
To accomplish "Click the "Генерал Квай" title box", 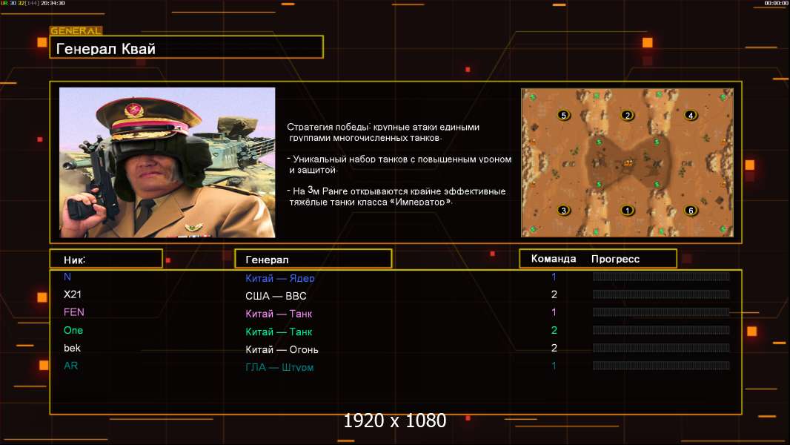I will coord(186,47).
